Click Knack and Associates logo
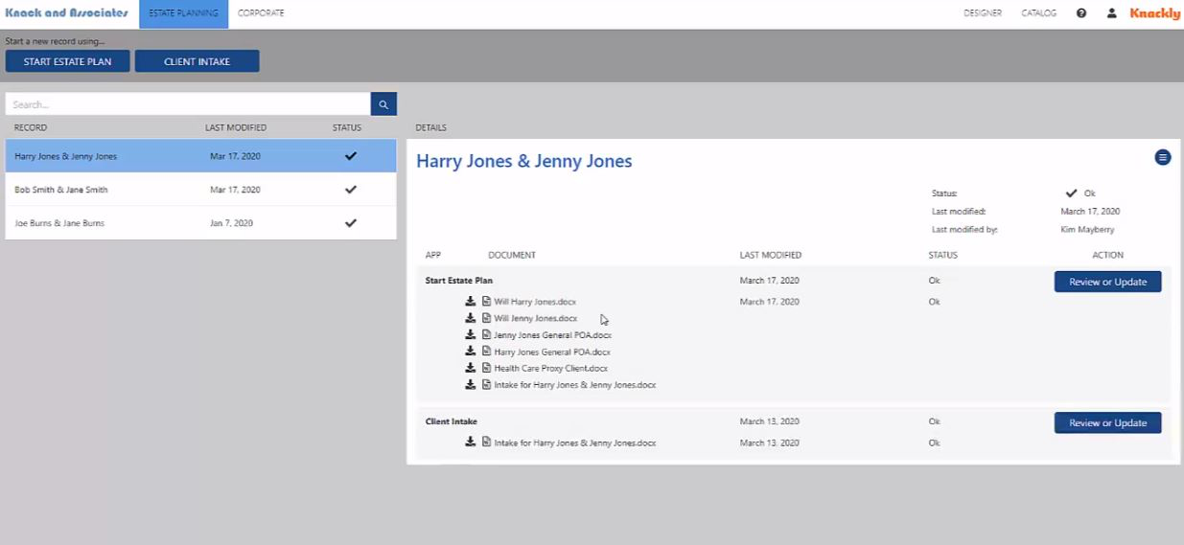Screen dimensions: 1184x545 66,13
